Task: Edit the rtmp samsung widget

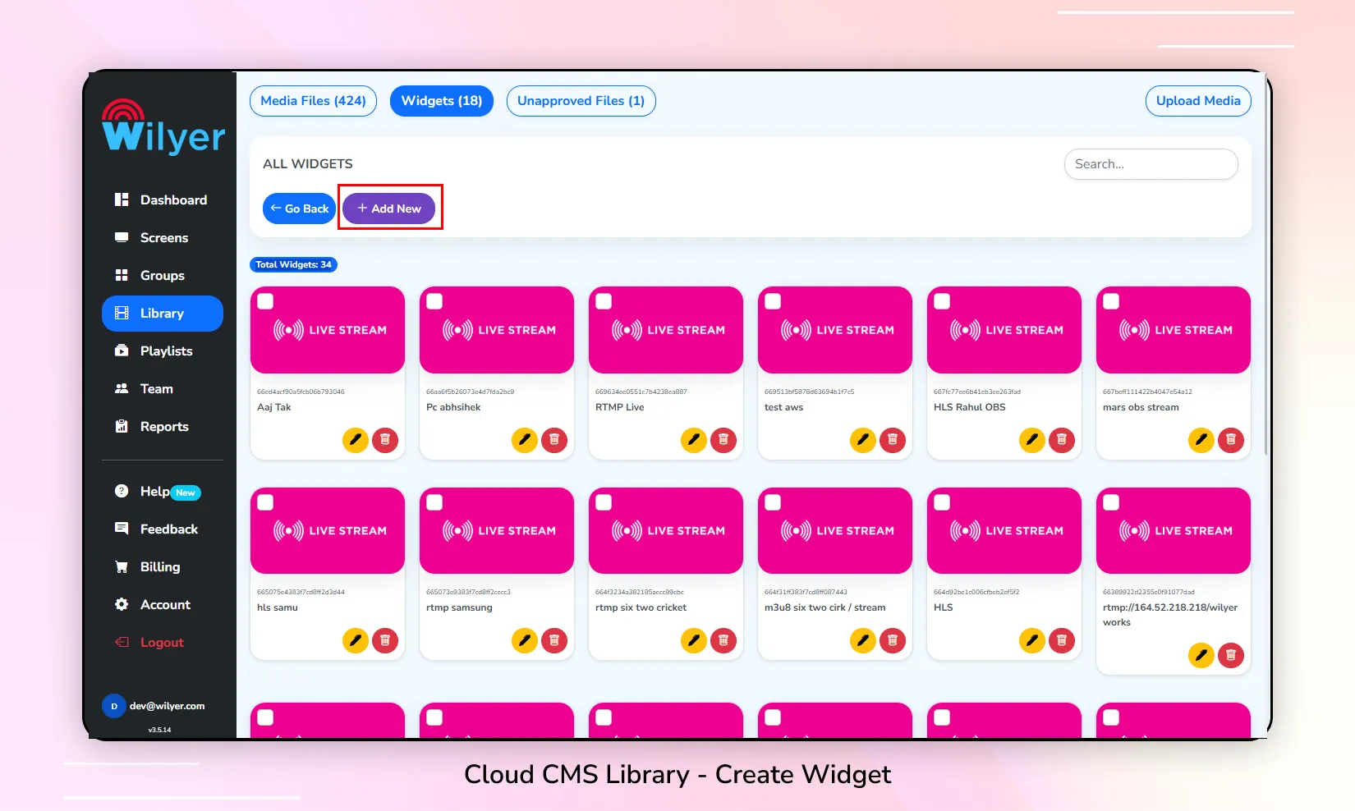Action: click(525, 640)
